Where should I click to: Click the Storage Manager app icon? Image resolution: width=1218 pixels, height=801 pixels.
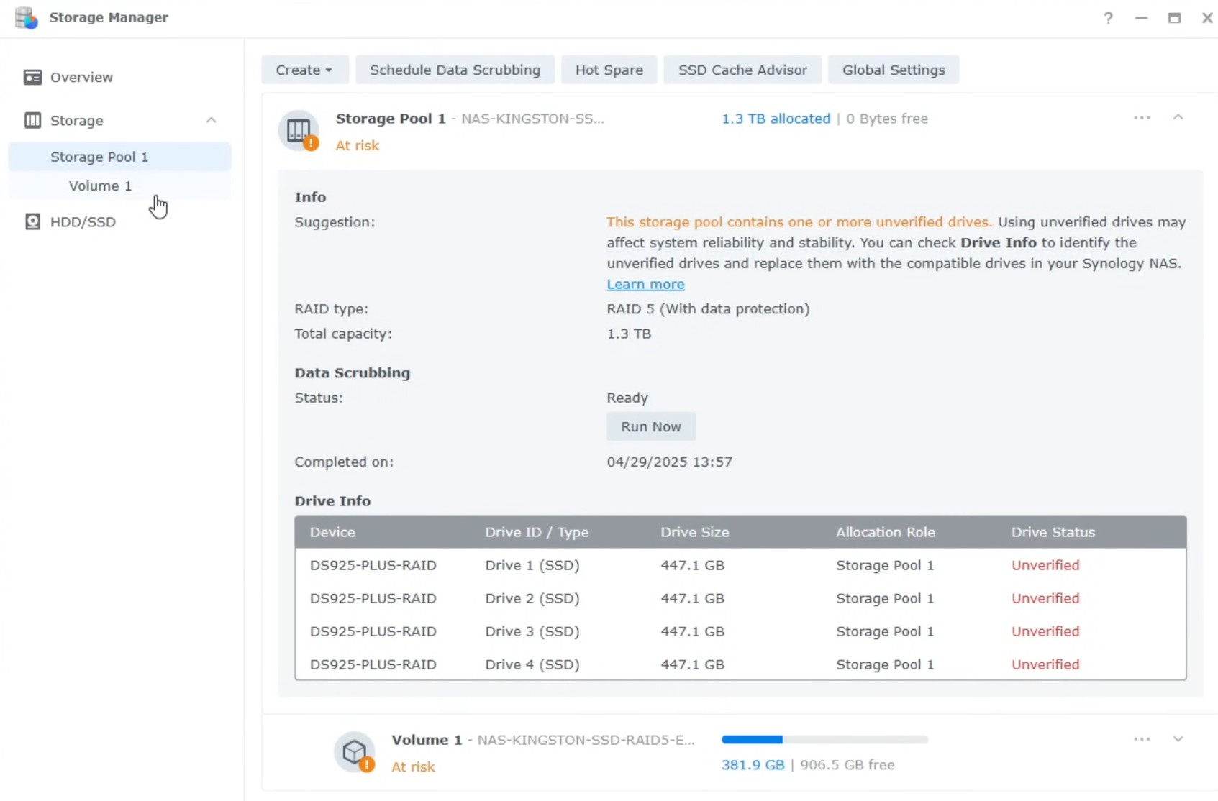pyautogui.click(x=27, y=17)
